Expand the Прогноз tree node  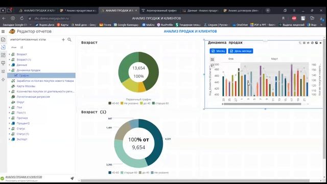pos(9,118)
